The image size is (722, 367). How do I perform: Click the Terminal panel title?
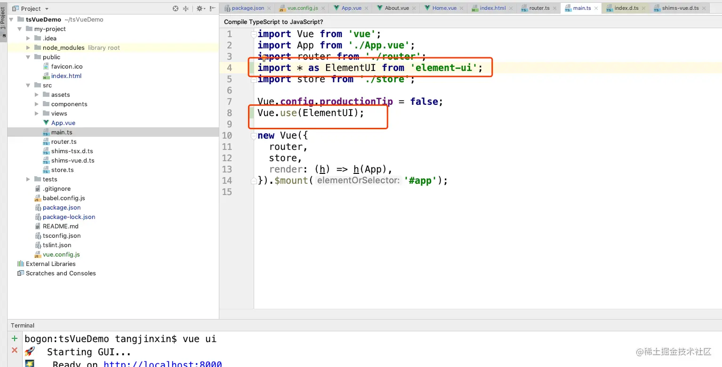point(23,325)
